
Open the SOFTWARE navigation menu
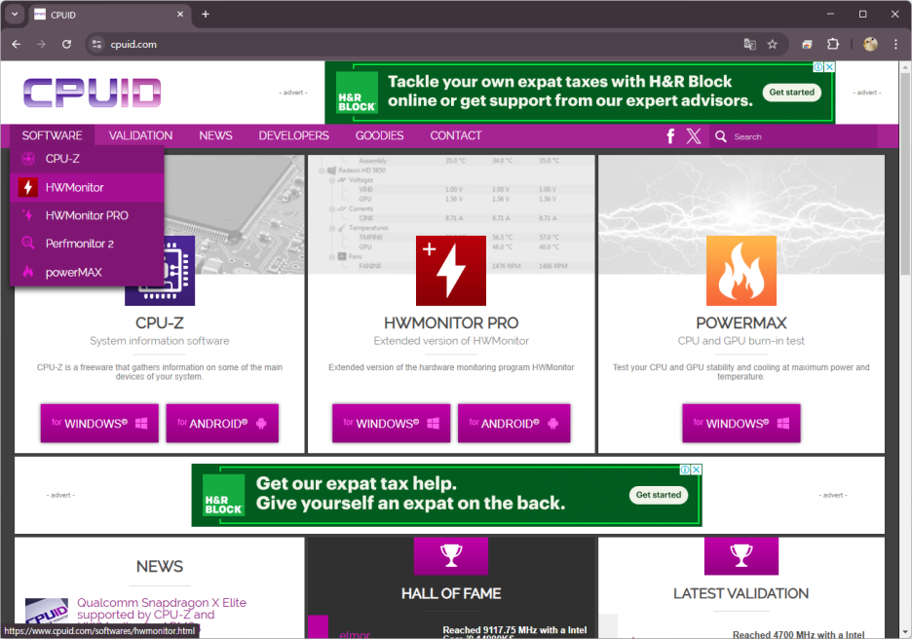[52, 135]
